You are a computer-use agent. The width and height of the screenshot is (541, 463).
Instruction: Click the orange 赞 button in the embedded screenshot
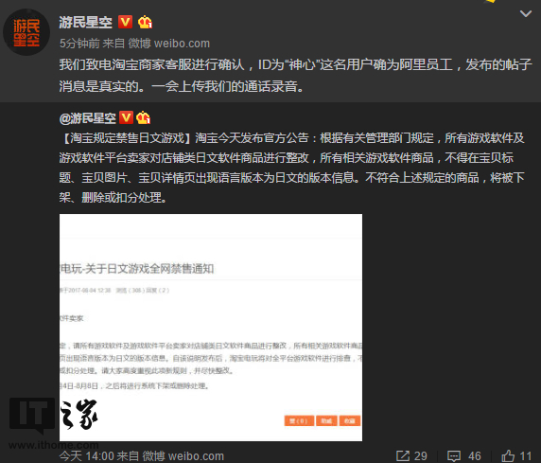point(299,420)
